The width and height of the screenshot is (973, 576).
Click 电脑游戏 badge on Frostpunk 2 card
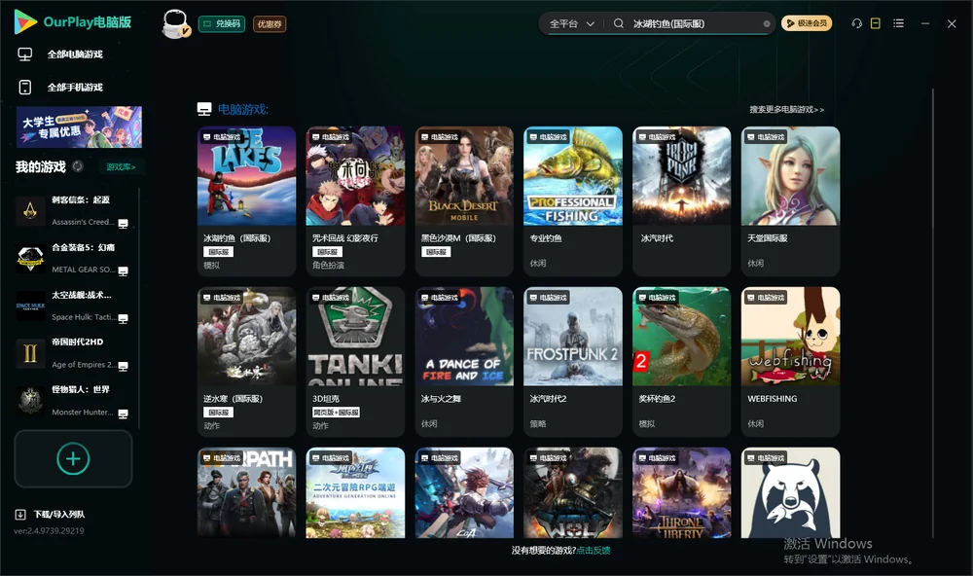[x=547, y=298]
